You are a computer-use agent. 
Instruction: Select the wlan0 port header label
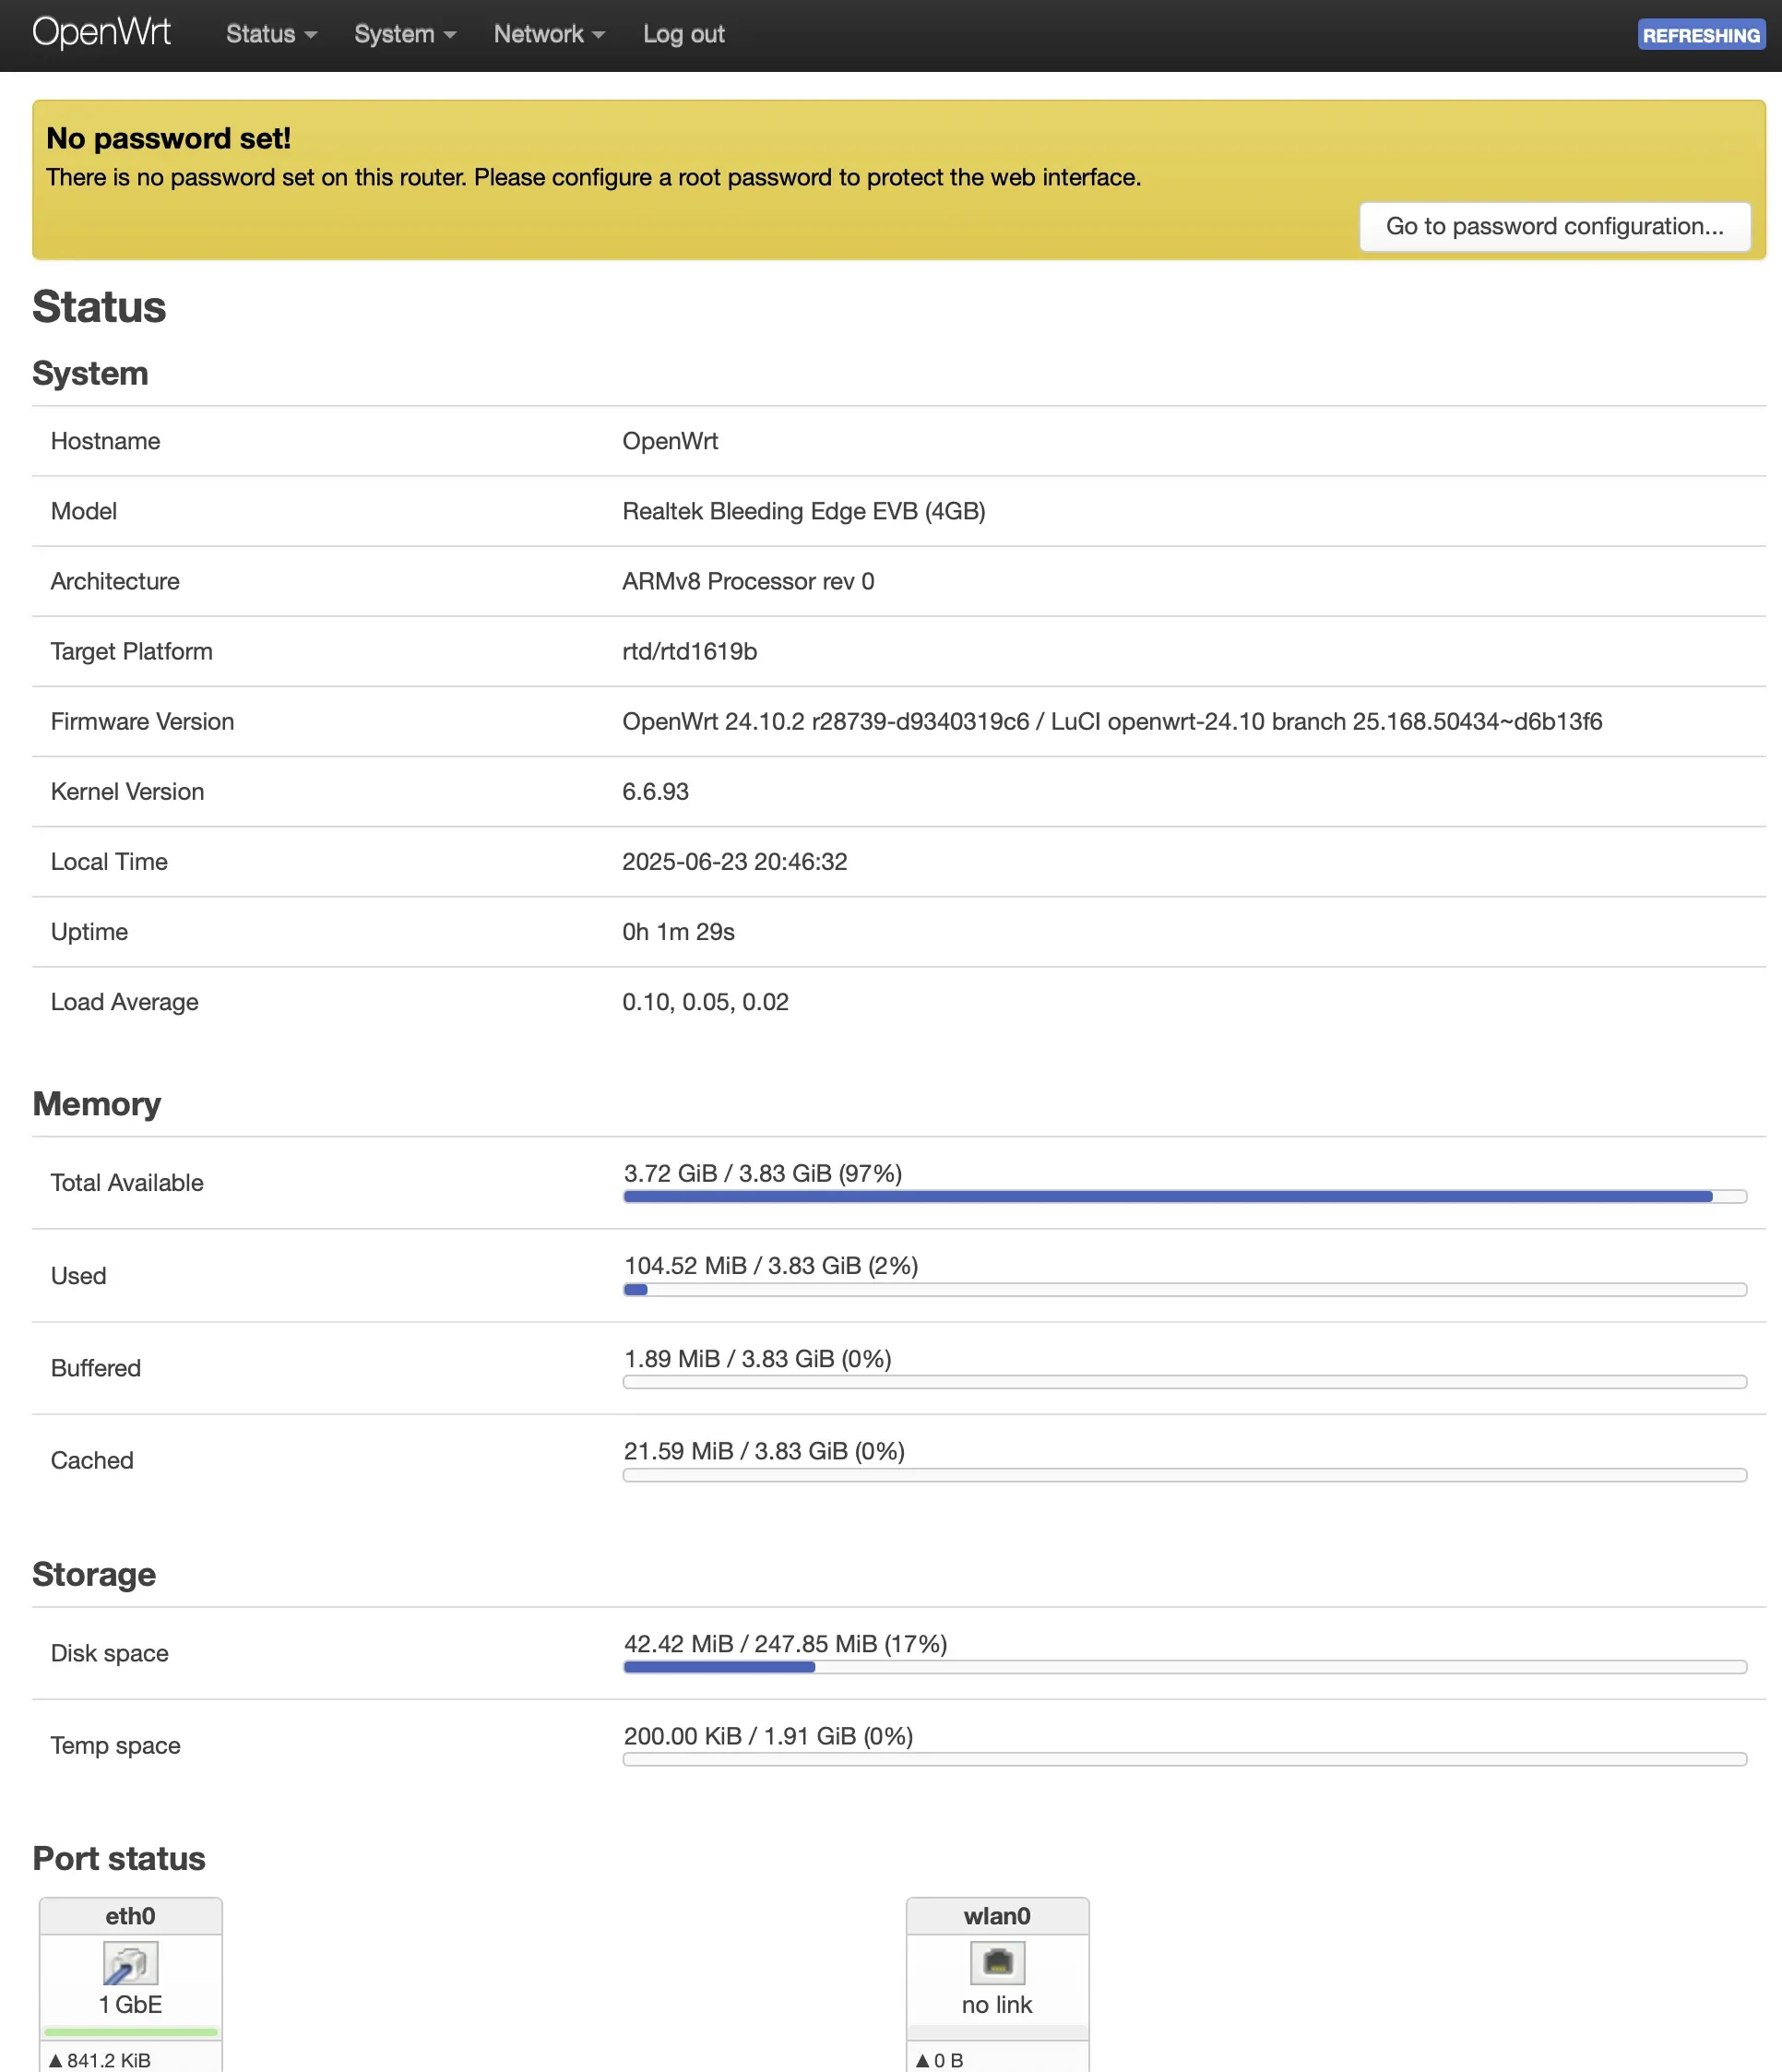[997, 1916]
